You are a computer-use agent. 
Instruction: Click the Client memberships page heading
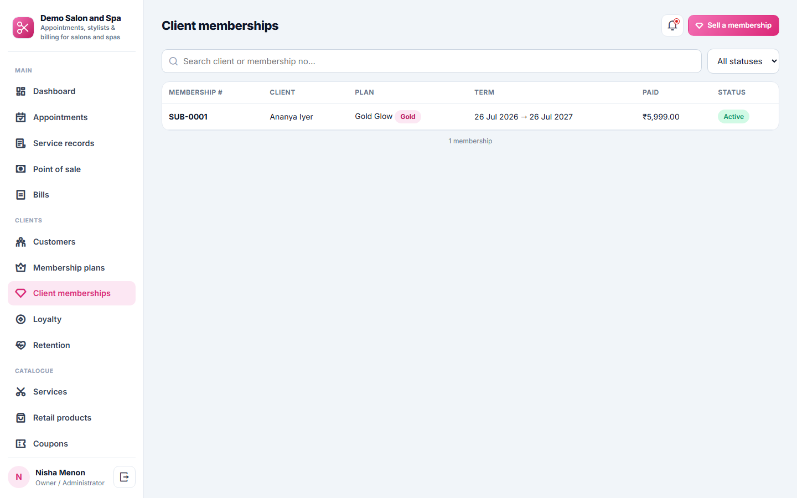pos(220,25)
